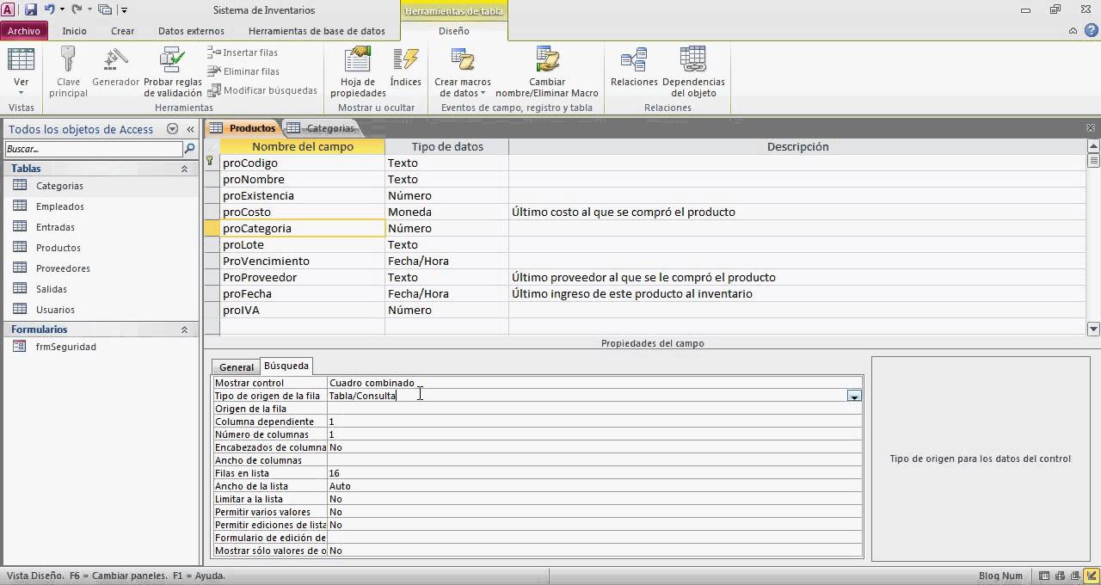Image resolution: width=1101 pixels, height=585 pixels.
Task: Switch to Datasheet view status icon
Action: click(1043, 576)
